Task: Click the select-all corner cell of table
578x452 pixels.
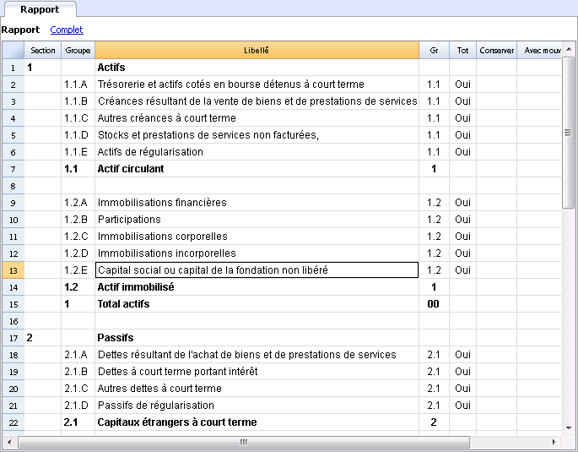Action: click(14, 50)
